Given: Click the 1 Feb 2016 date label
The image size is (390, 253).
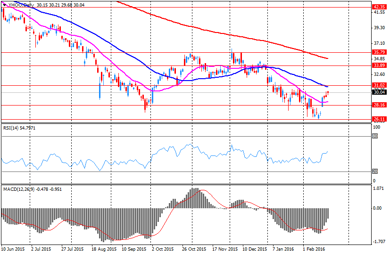Looking at the screenshot, I should 314,249.
